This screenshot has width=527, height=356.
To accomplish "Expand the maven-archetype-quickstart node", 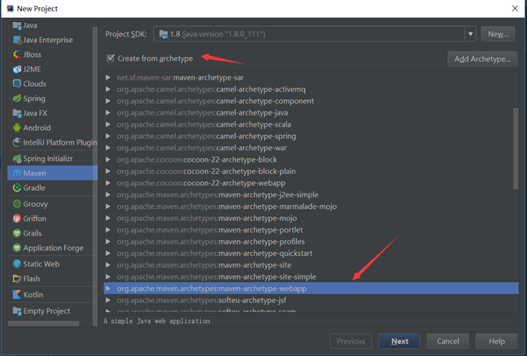I will pyautogui.click(x=108, y=254).
